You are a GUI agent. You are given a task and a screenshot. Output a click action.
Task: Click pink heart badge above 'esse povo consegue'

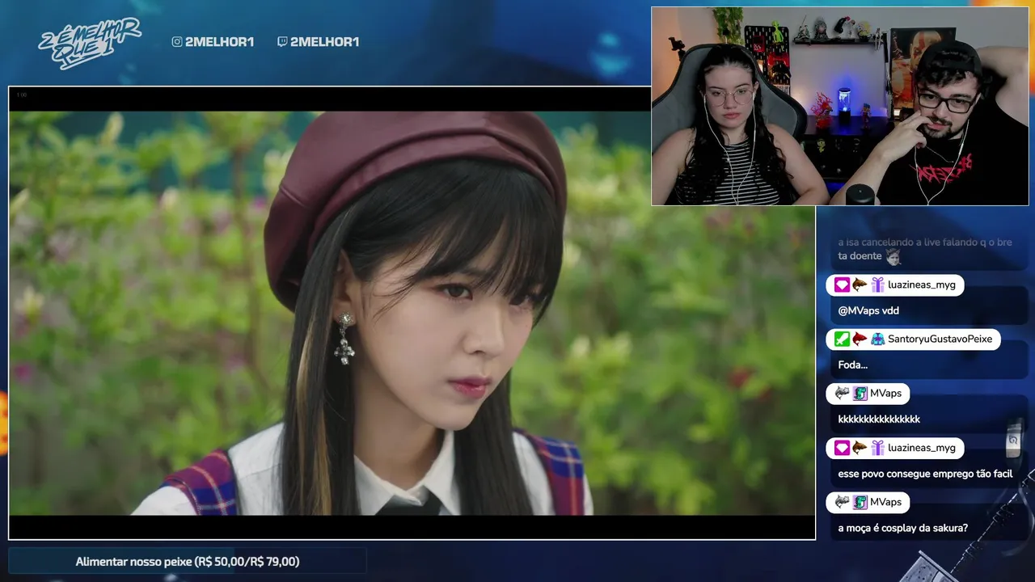842,447
